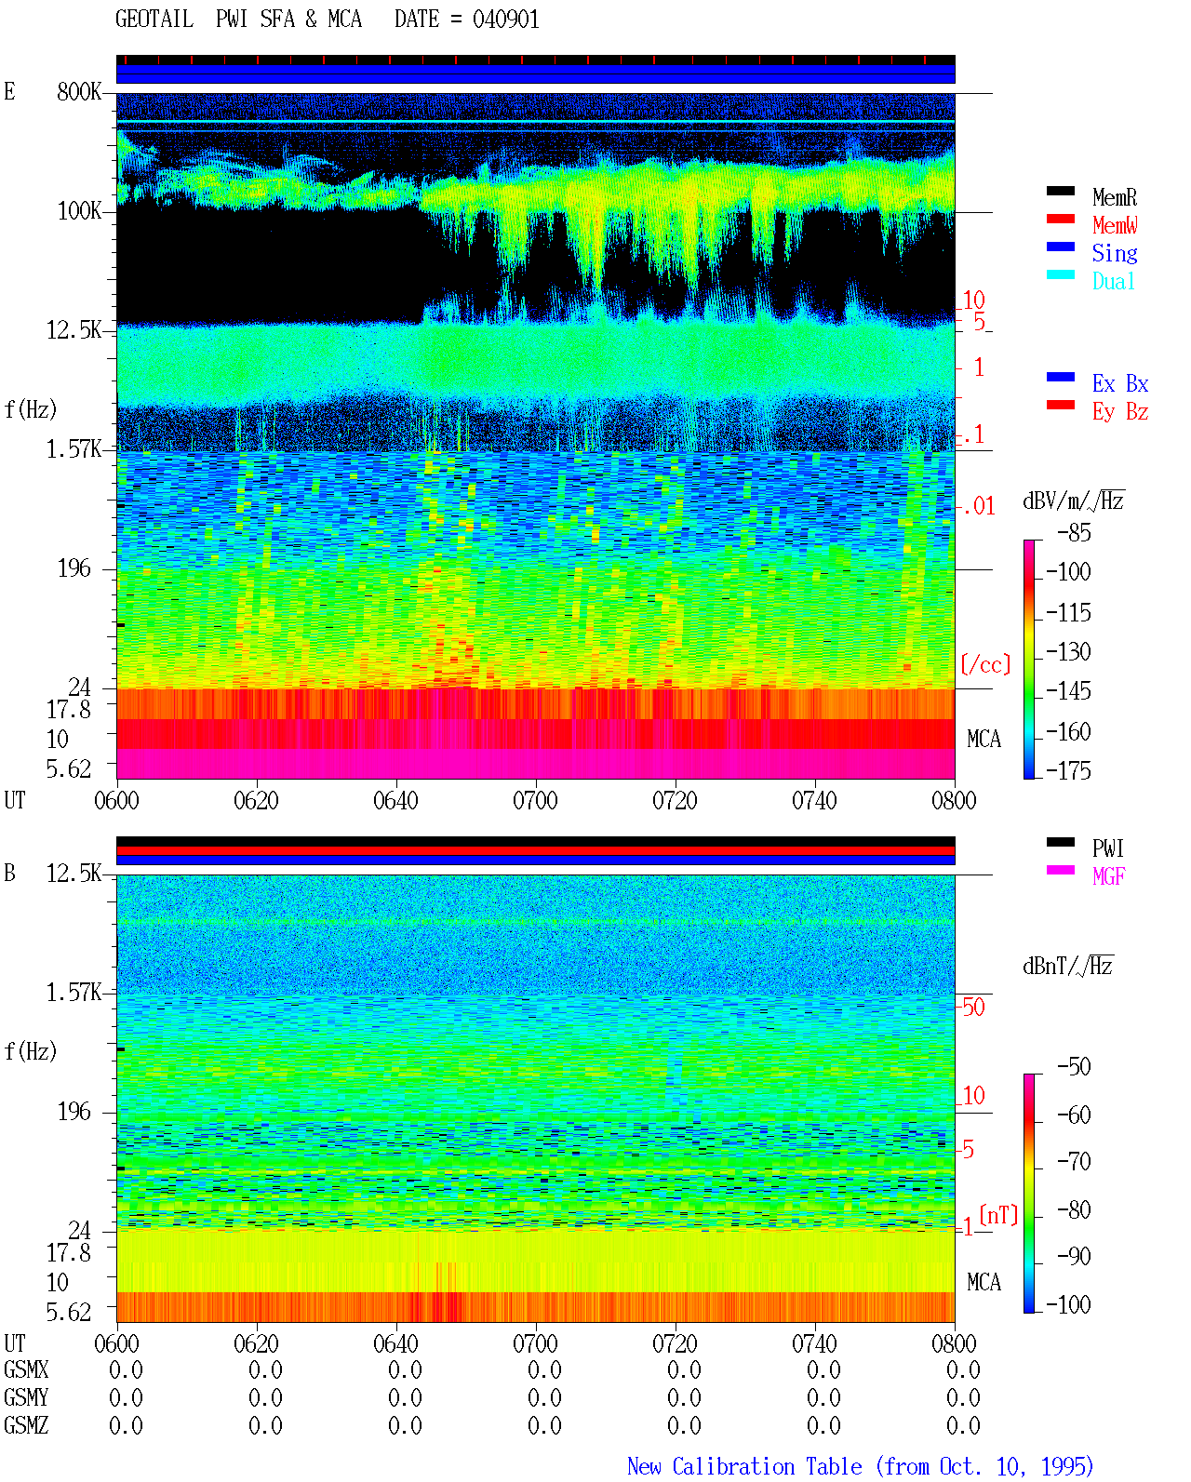Click the "dBV/m/√Hz" unit label
1191x1482 pixels.
click(1074, 501)
